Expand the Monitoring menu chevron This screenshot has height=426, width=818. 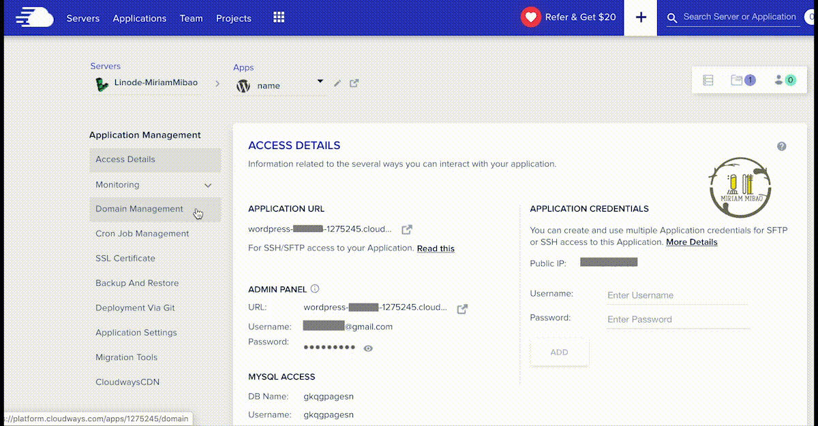[x=208, y=185]
